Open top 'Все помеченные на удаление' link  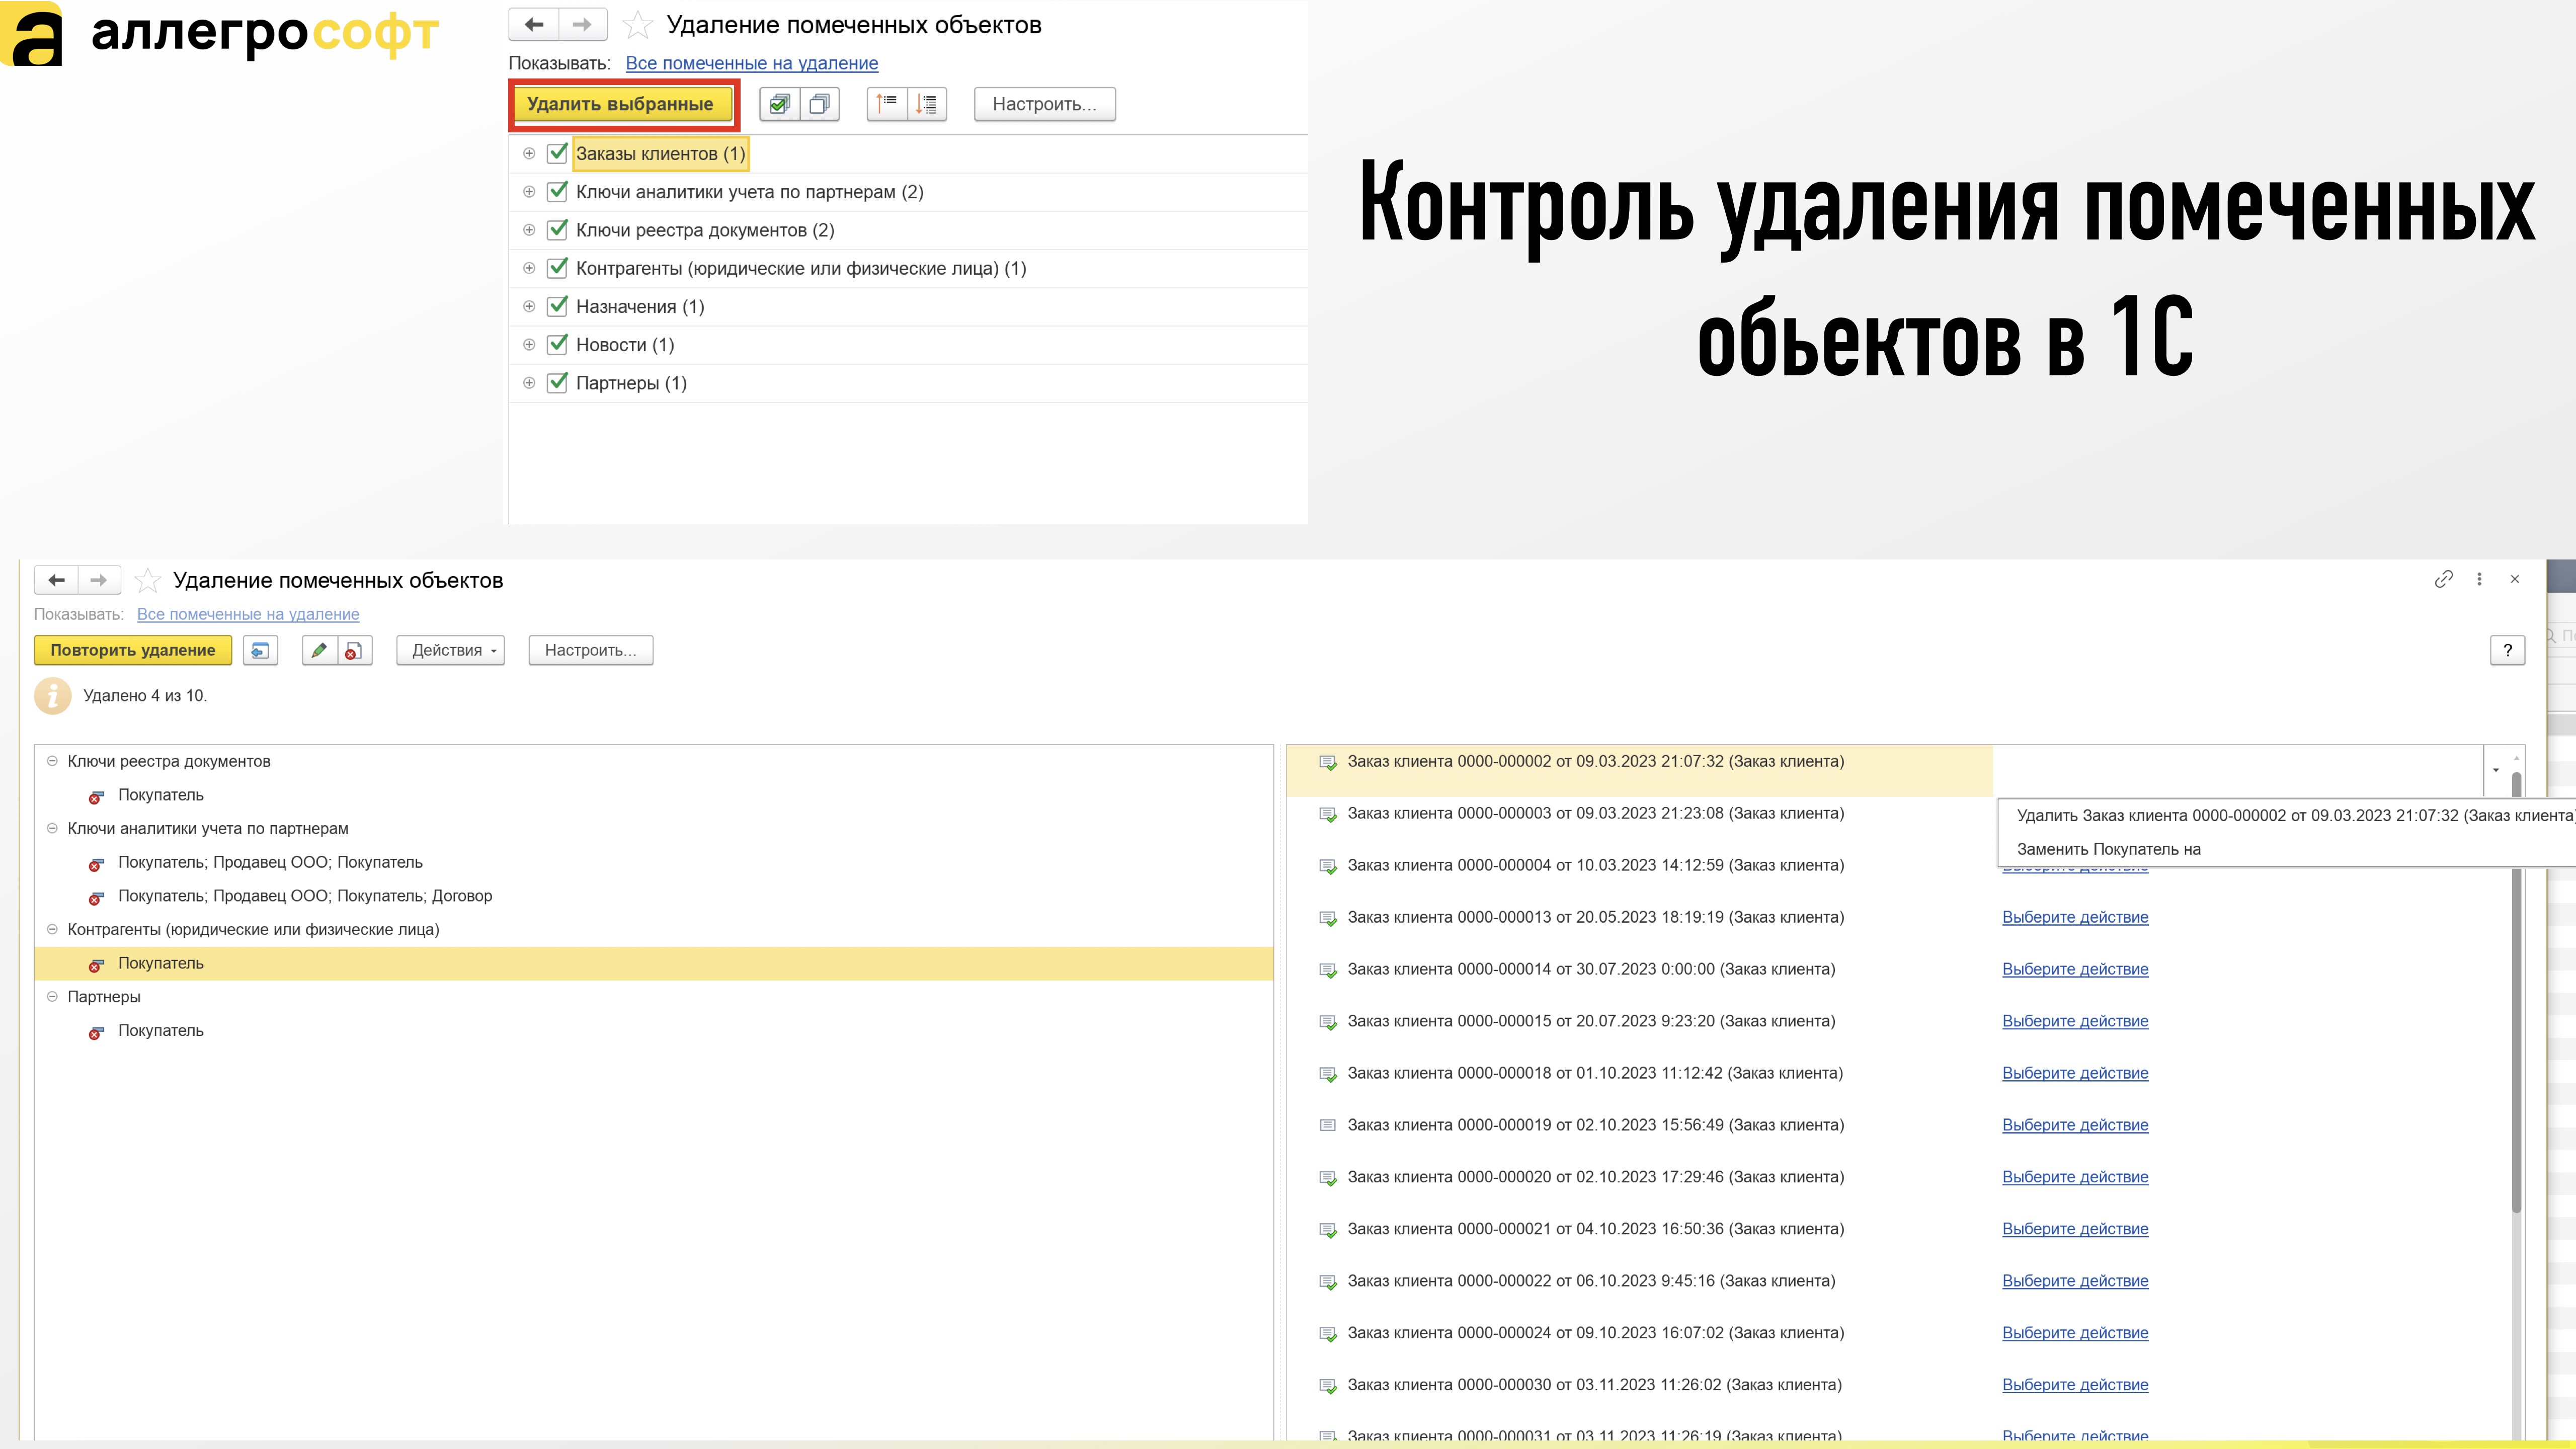pyautogui.click(x=752, y=63)
